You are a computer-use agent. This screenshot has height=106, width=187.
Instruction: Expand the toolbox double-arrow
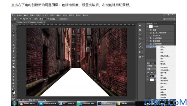(x=12, y=22)
